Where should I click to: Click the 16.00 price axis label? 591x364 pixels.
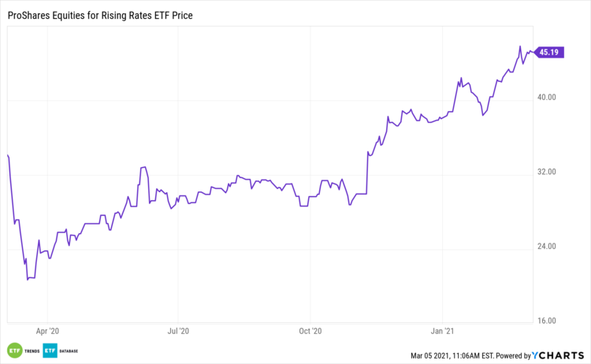coord(547,321)
